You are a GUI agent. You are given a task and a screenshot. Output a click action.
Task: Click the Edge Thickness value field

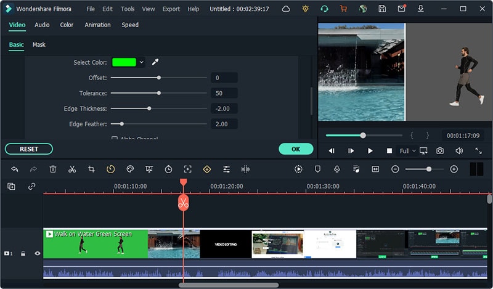224,108
